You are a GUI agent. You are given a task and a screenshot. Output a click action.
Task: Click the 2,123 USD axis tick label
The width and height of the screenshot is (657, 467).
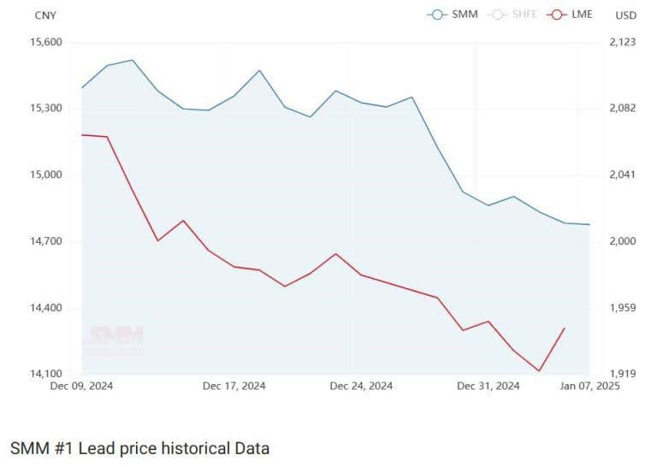(x=622, y=42)
